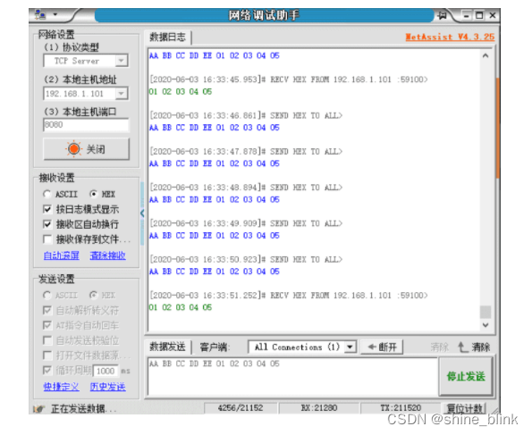Enable 打开文件数据源 checkbox
Screen dimensions: 532x435
tap(47, 356)
